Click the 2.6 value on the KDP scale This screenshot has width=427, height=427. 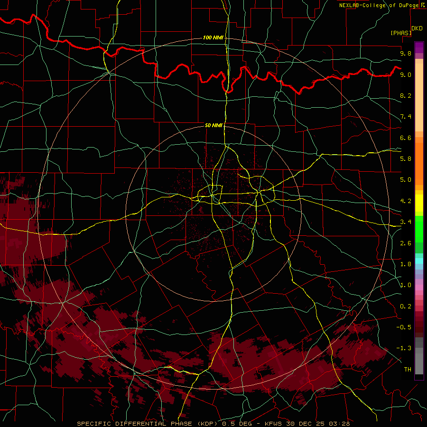(x=406, y=243)
